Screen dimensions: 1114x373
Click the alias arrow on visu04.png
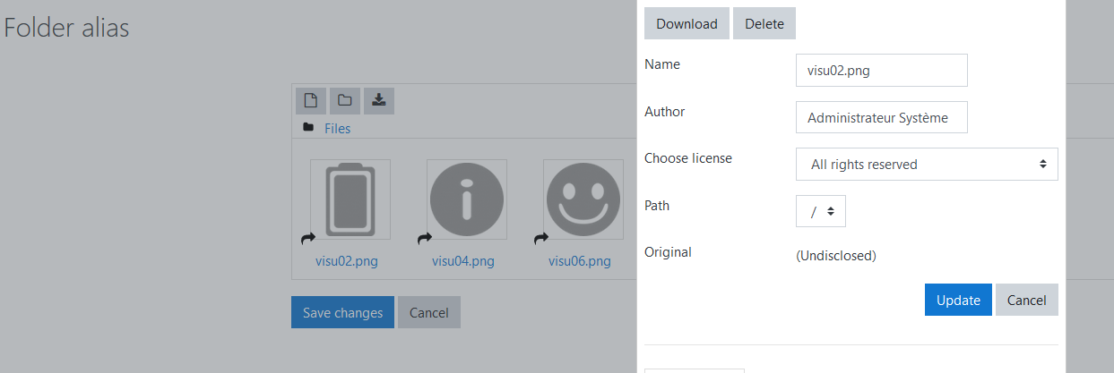coord(425,238)
